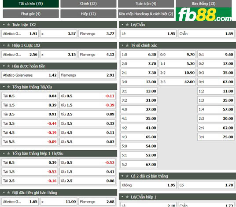236x207 pixels.
Task: Bet Atletico G. at 1.91 full-time
Action: coord(20,33)
